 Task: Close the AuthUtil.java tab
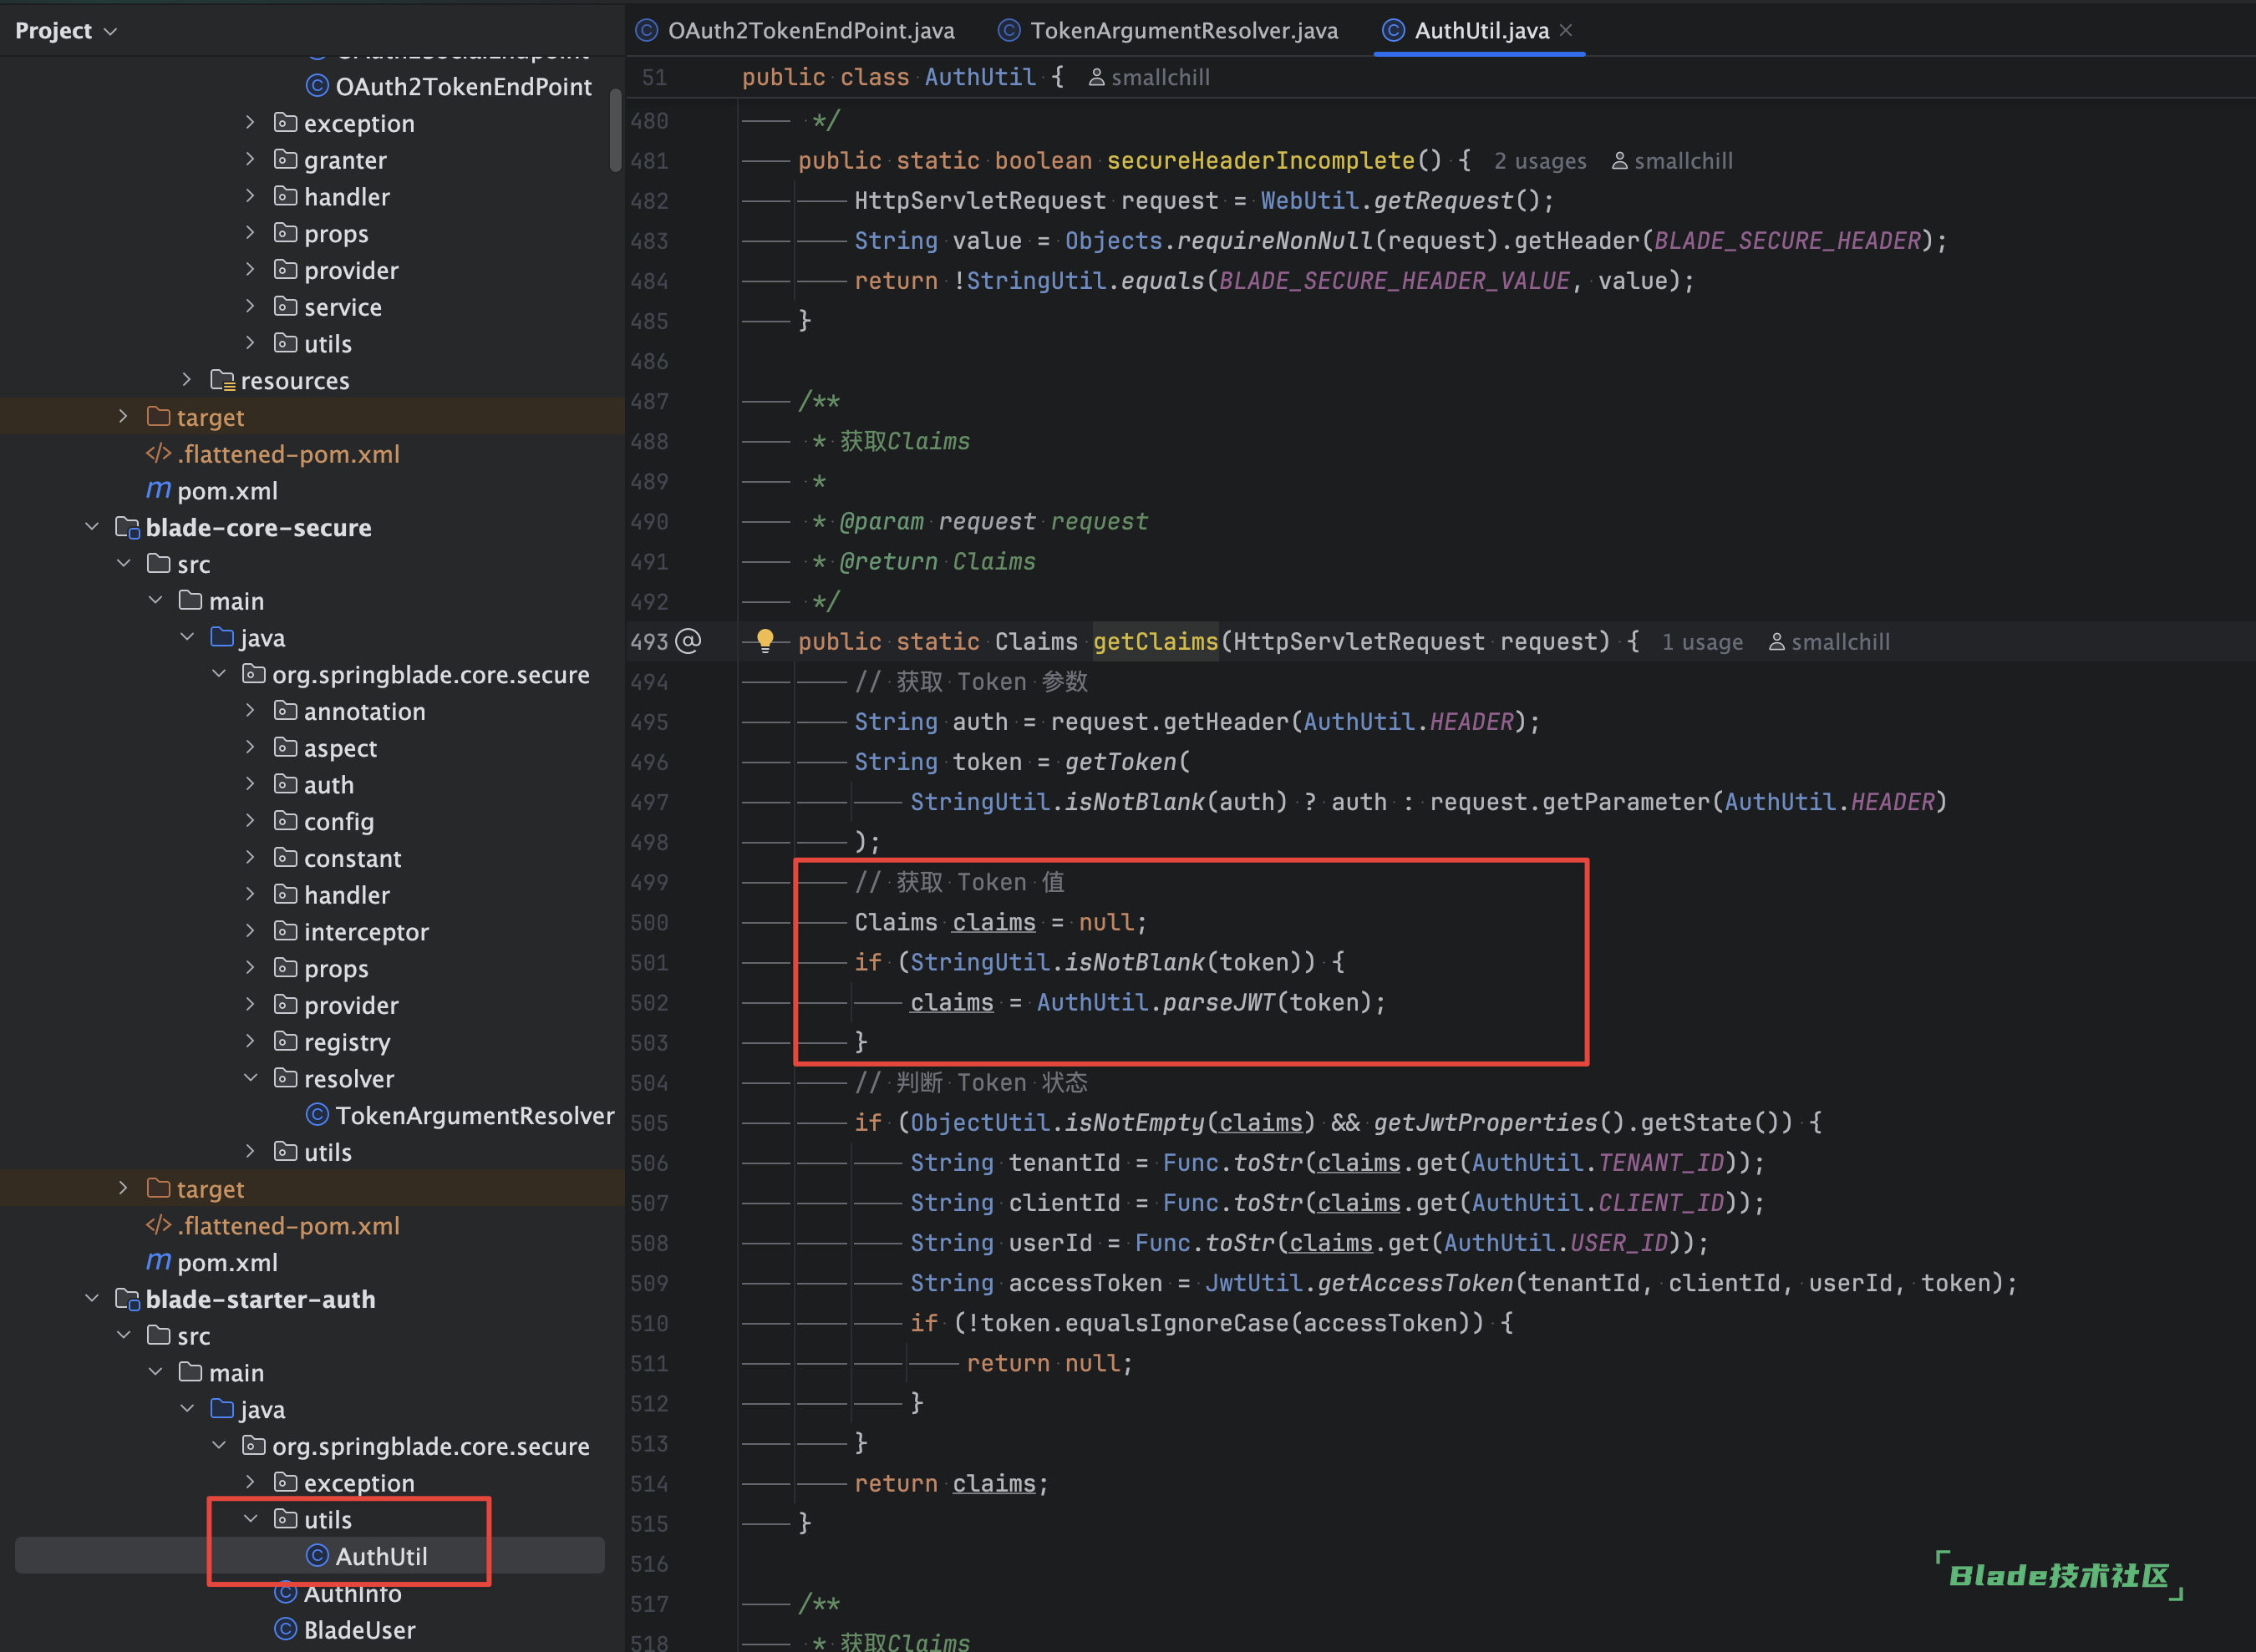tap(1566, 31)
